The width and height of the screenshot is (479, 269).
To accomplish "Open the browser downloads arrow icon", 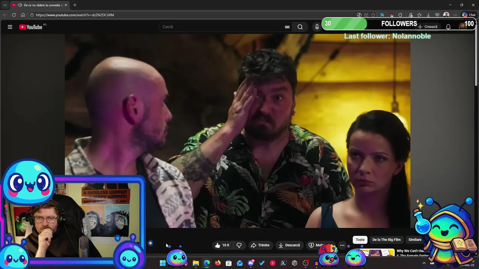I will point(428,15).
